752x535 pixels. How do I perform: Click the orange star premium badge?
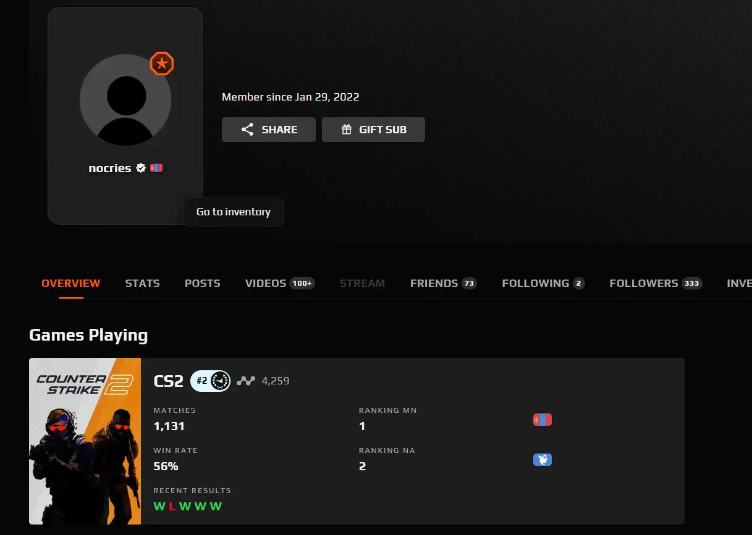(162, 64)
